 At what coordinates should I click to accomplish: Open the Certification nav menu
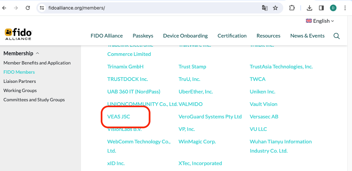(232, 36)
